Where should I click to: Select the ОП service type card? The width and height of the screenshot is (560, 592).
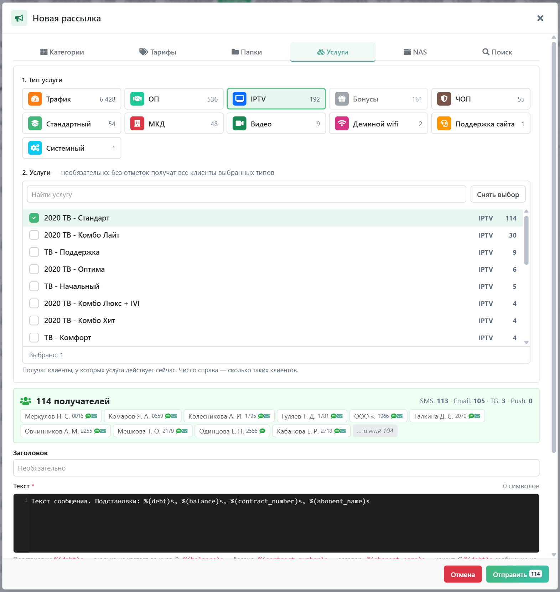pos(174,99)
